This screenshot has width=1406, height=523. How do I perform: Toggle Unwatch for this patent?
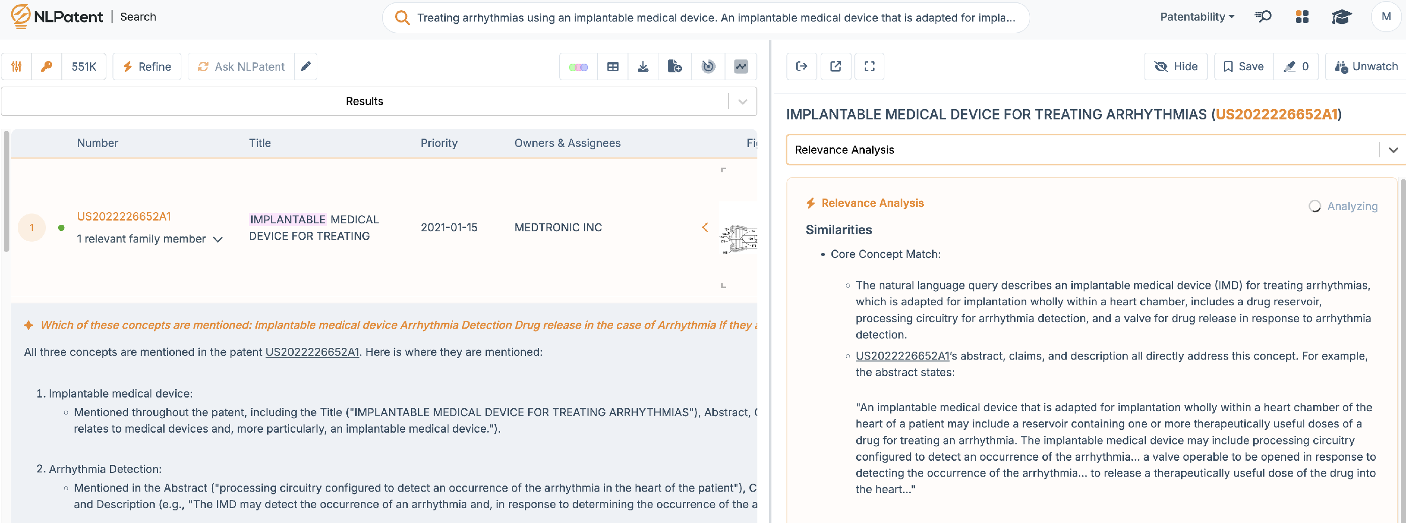coord(1366,66)
